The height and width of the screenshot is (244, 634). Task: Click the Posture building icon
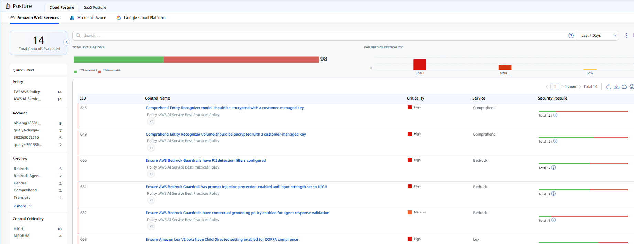(8, 6)
